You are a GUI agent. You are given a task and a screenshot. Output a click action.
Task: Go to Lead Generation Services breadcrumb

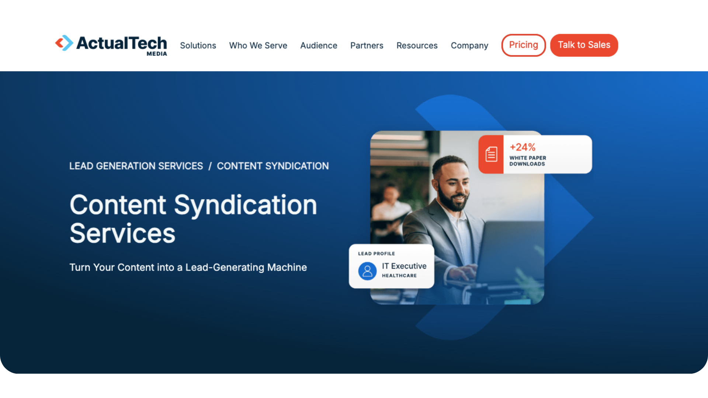(x=136, y=166)
